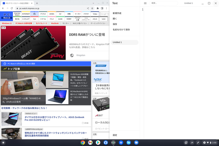Image resolution: width=219 pixels, height=146 pixels.
Task: Open the INTERNET nav tab
Action: (x=26, y=14)
